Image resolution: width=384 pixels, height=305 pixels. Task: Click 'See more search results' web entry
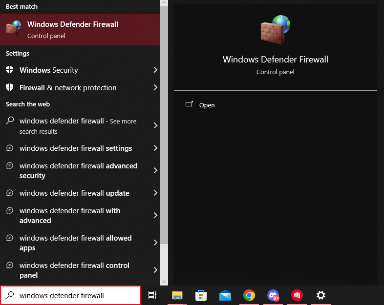80,126
